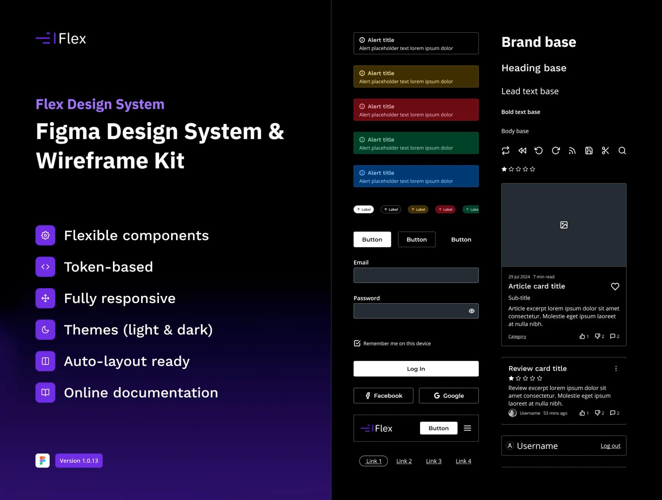Click the Button in the Flex navbar
This screenshot has height=500, width=662.
point(439,428)
